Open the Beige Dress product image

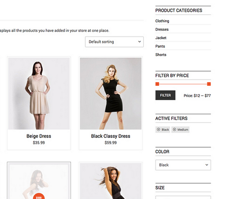[x=39, y=94]
